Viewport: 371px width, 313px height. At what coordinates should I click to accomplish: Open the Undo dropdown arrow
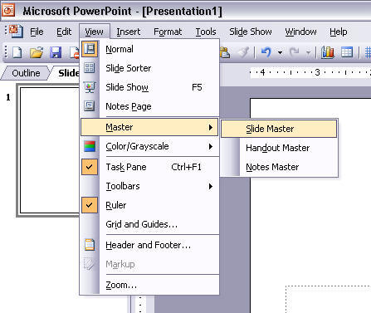[x=280, y=52]
